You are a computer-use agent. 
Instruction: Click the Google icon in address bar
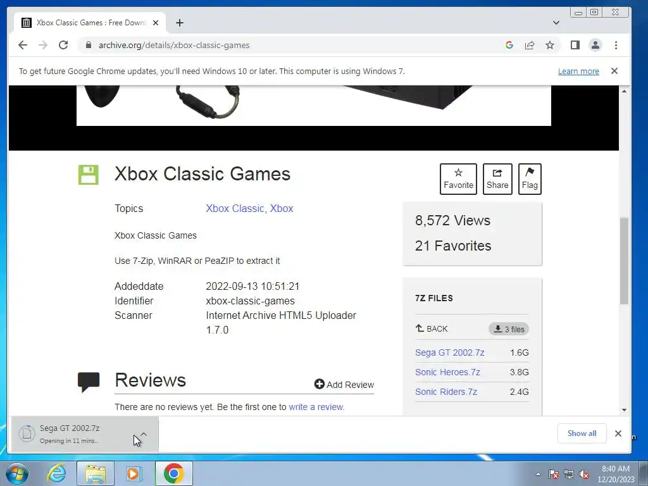coord(509,45)
